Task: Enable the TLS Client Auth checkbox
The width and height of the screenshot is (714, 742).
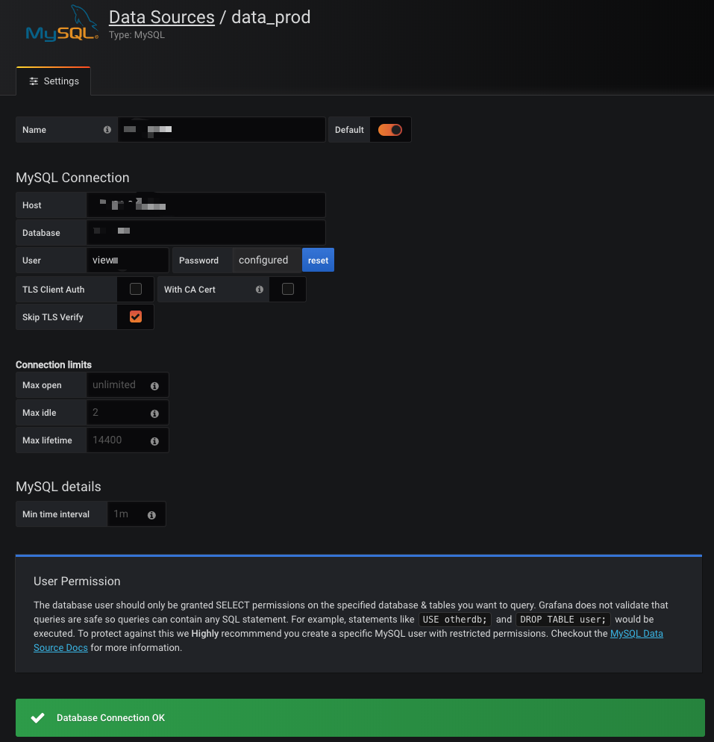Action: 136,289
